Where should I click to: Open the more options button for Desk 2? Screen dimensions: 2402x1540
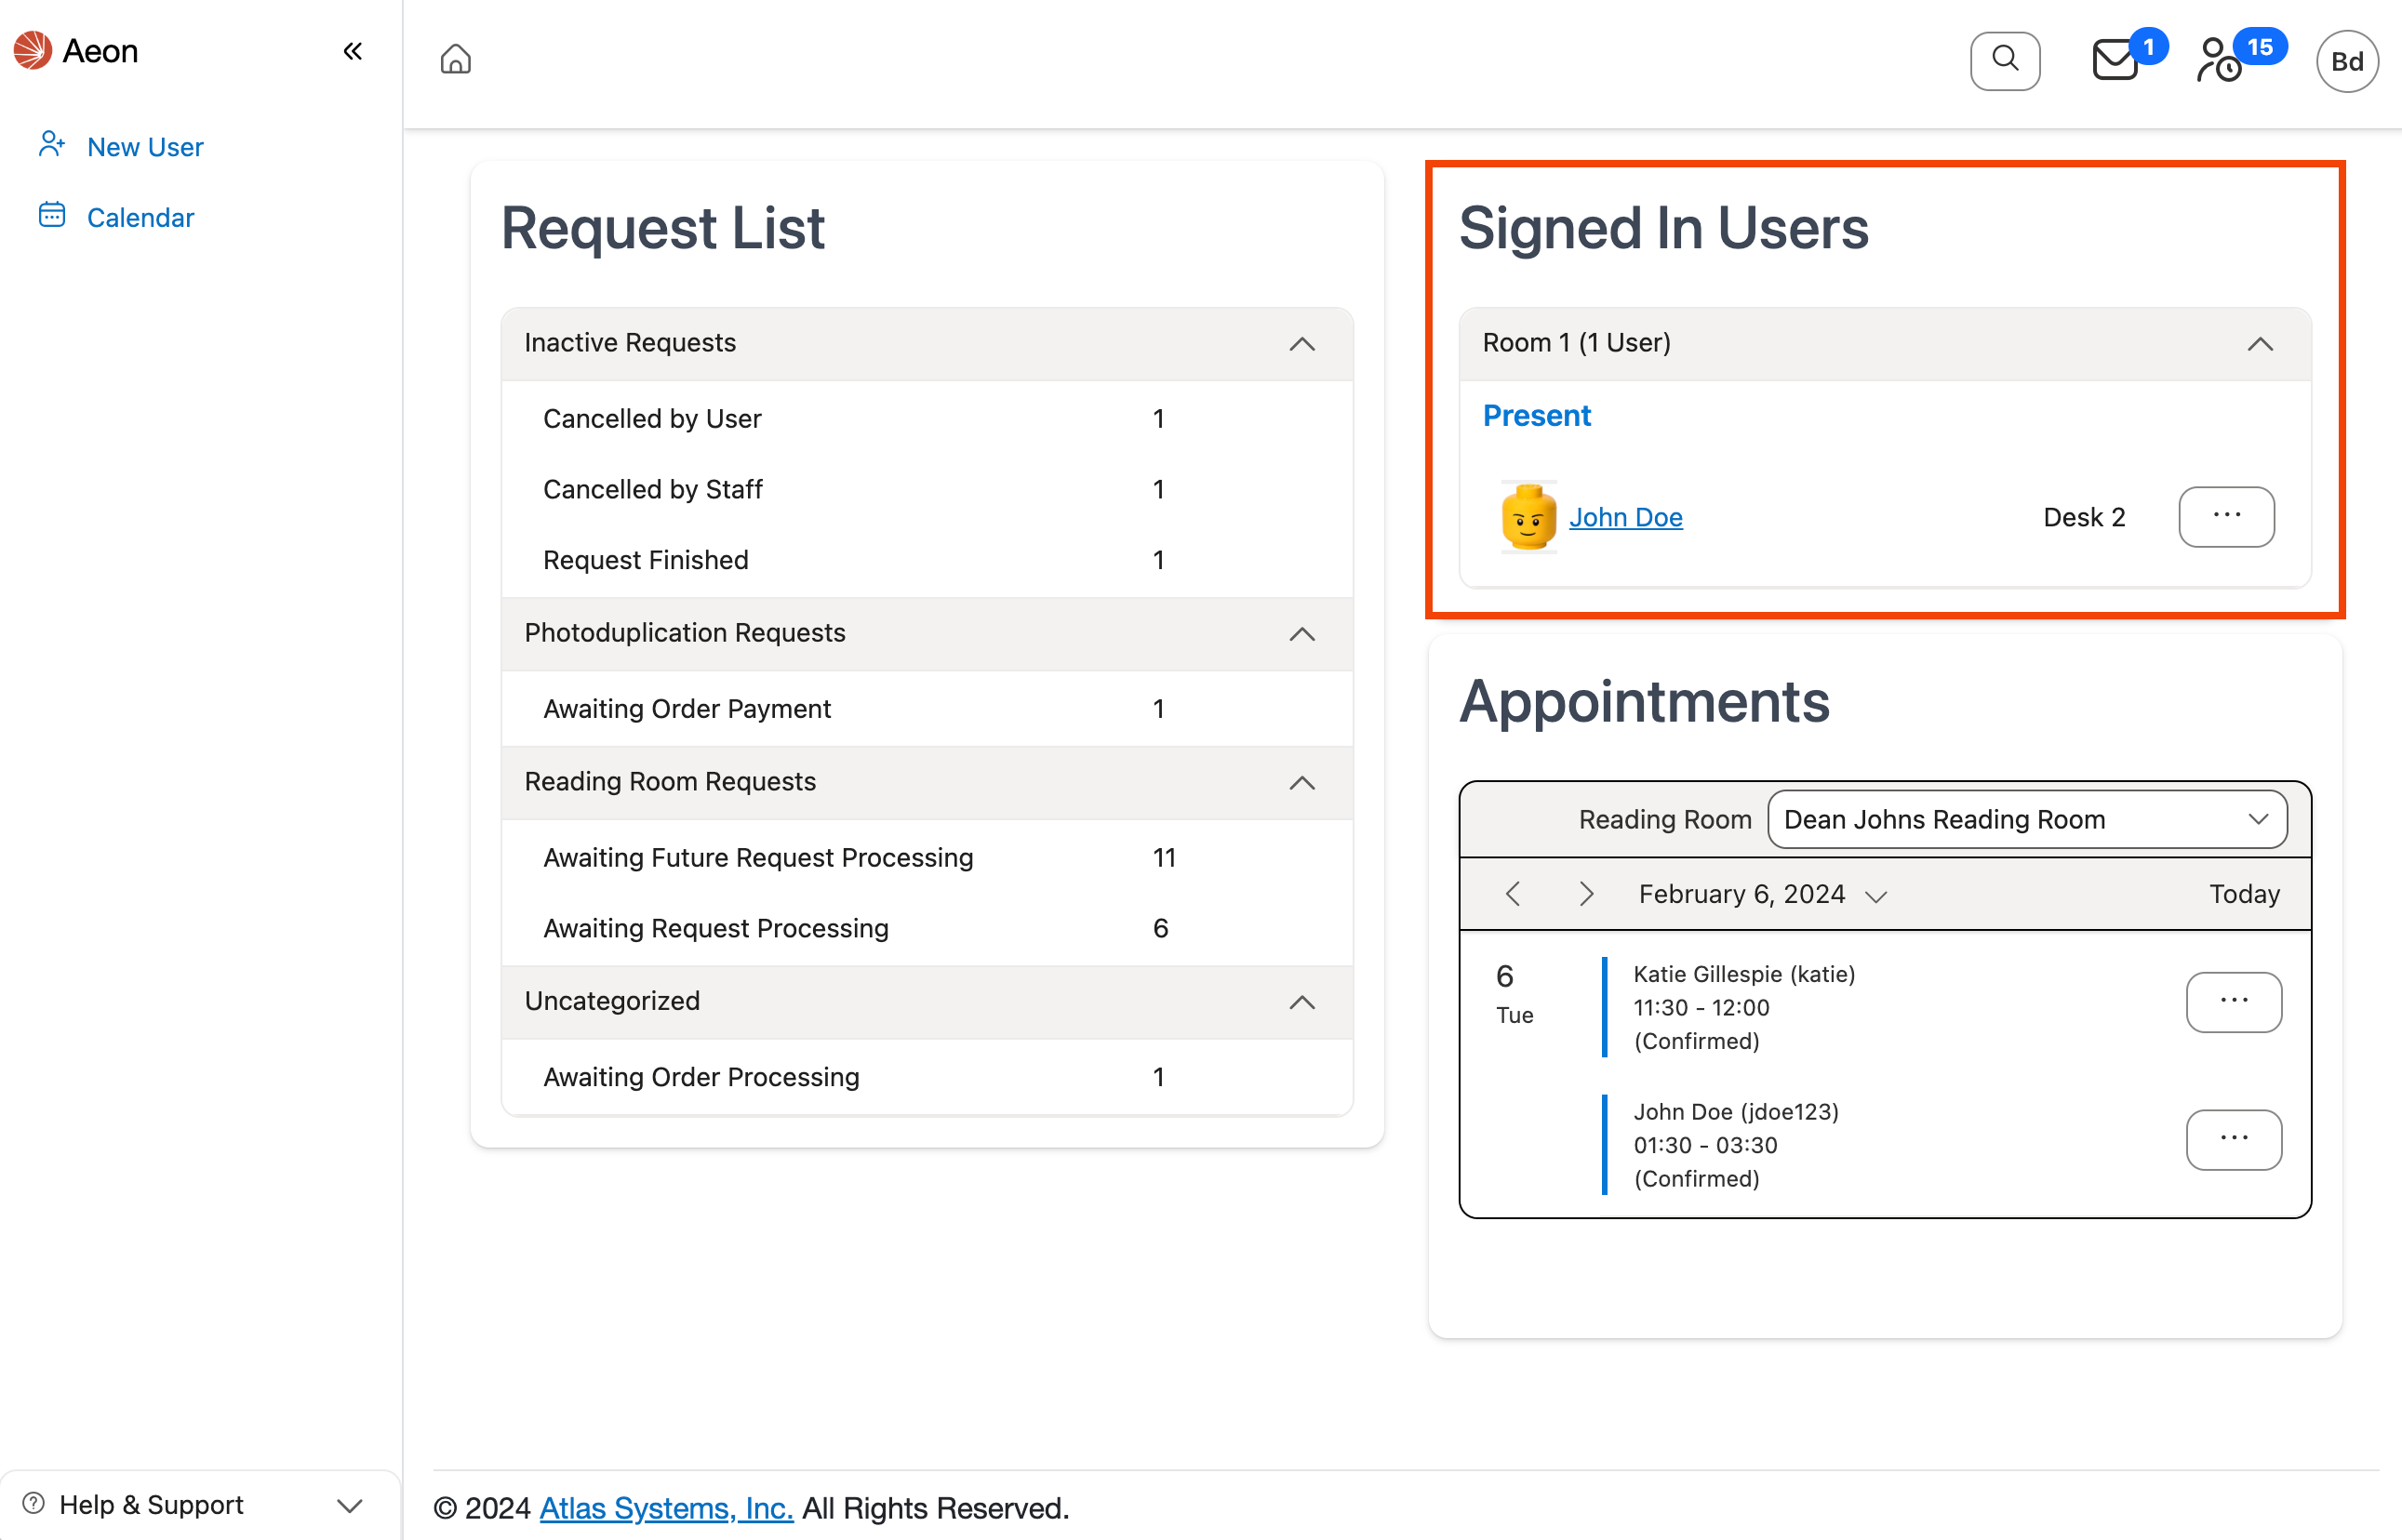coord(2226,517)
